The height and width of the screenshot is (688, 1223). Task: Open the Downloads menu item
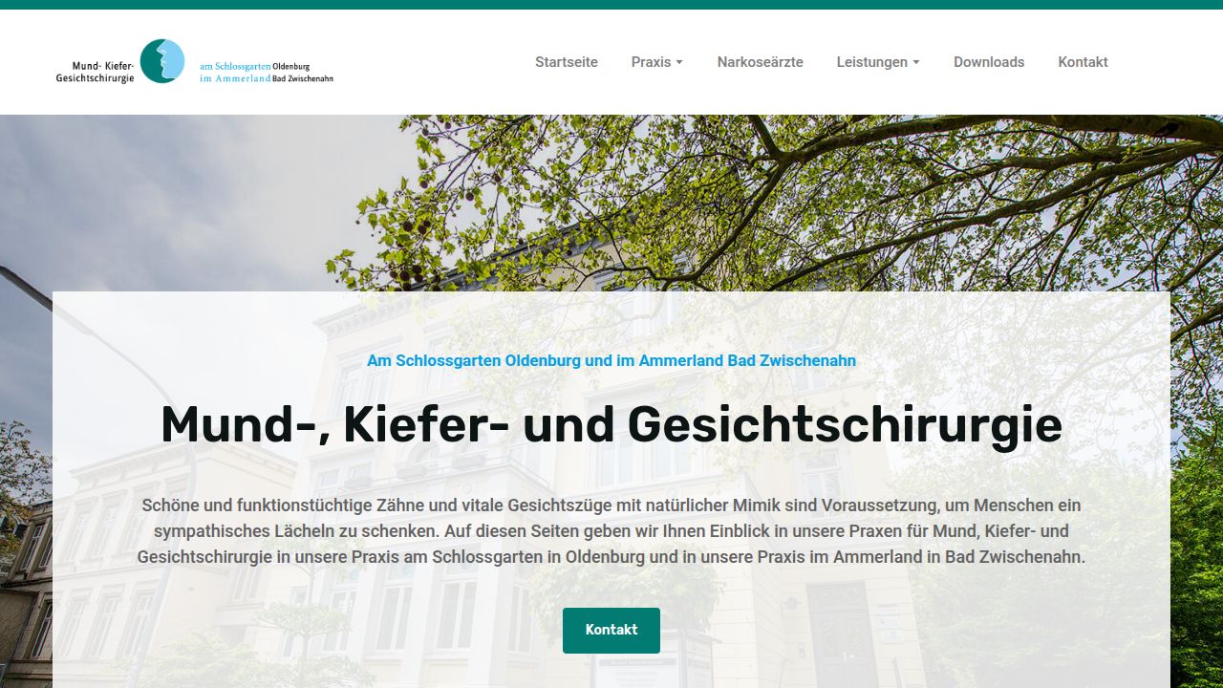pos(989,62)
